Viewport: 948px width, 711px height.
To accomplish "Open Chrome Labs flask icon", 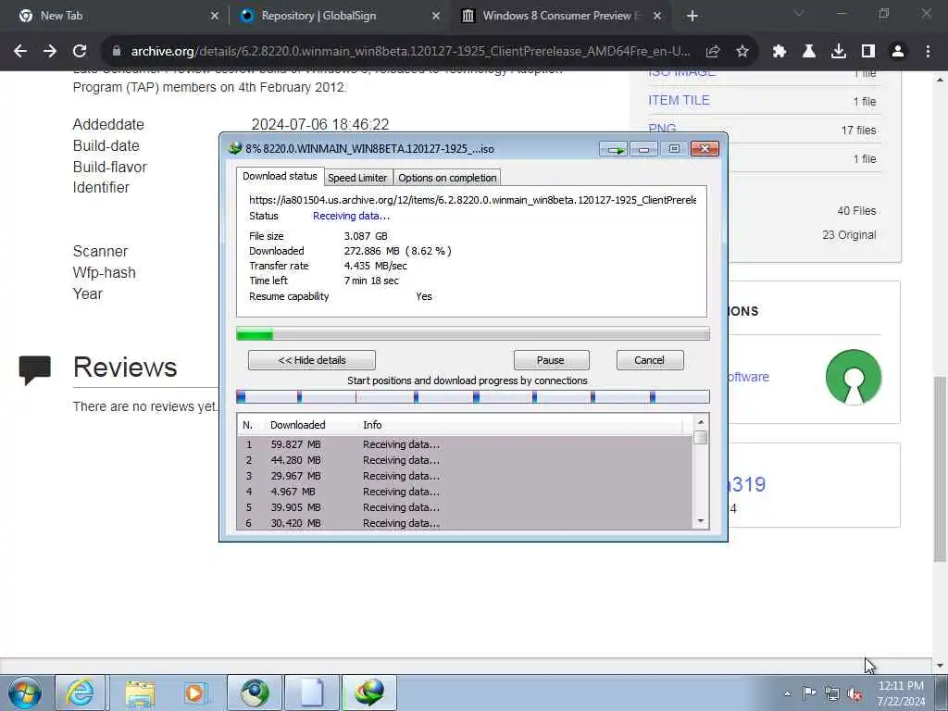I will (x=808, y=52).
